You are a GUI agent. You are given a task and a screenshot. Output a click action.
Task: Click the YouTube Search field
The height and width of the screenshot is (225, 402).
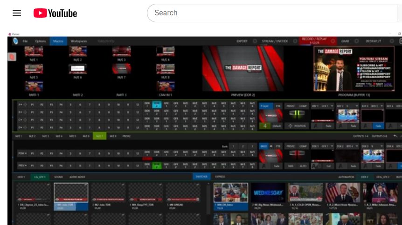point(272,13)
